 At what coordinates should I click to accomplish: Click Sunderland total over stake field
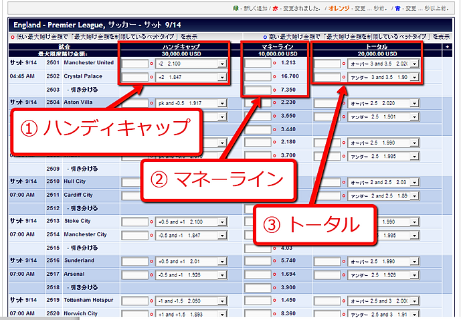tap(327, 262)
